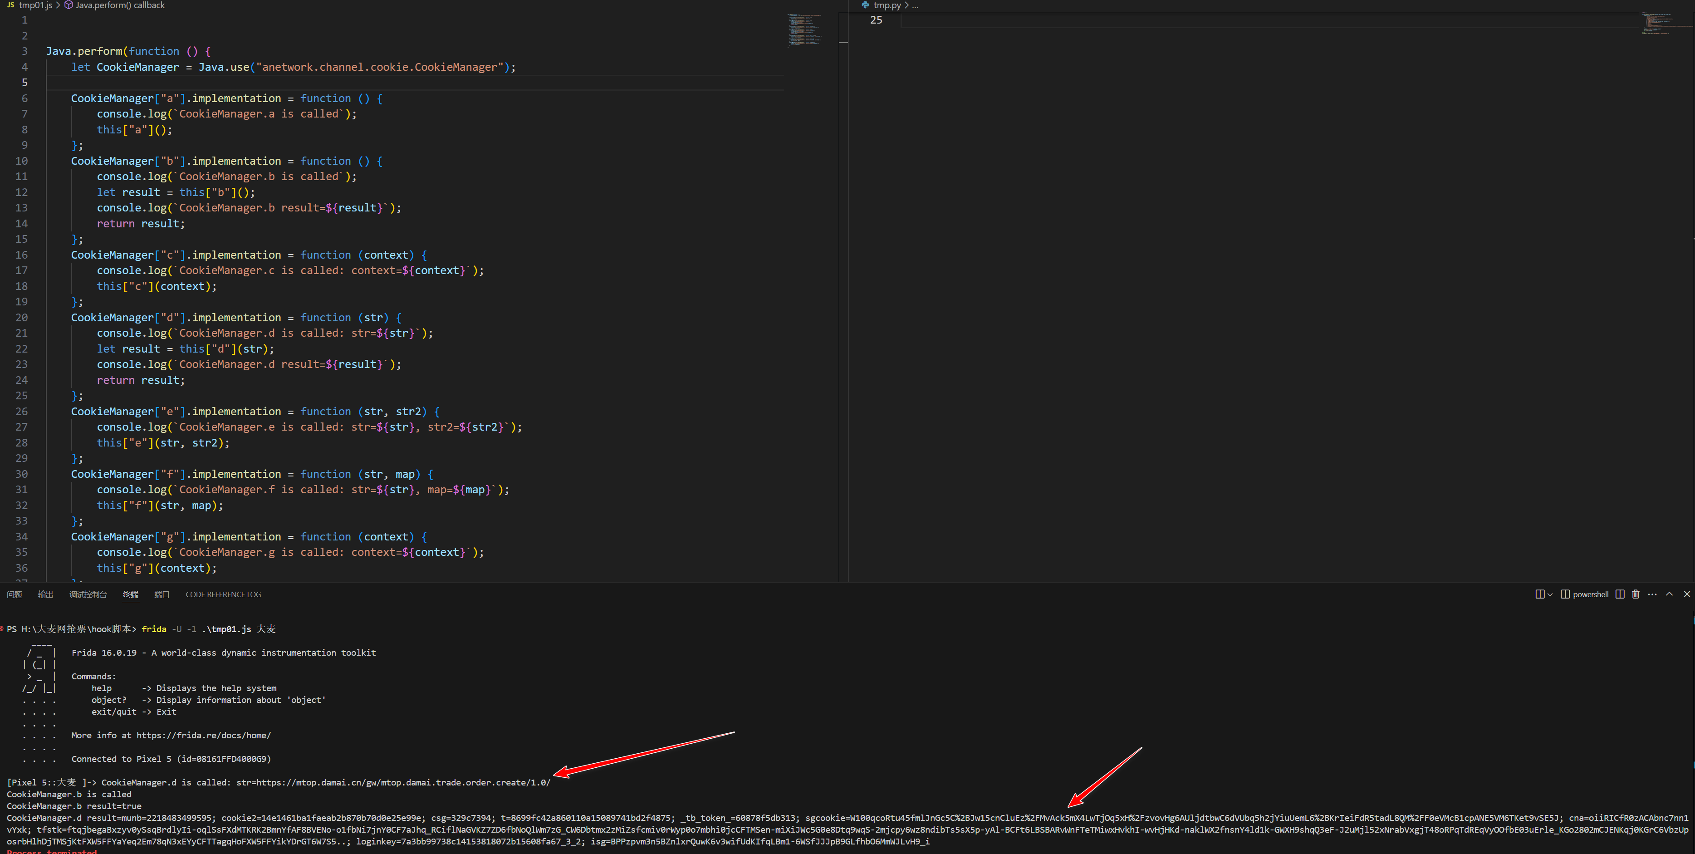Open frida.re docs link in terminal
This screenshot has width=1695, height=854.
[203, 736]
